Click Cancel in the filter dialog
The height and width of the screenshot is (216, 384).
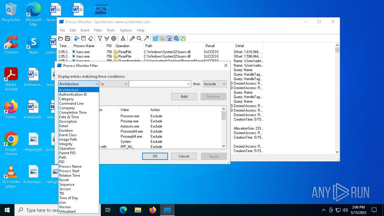tap(184, 156)
